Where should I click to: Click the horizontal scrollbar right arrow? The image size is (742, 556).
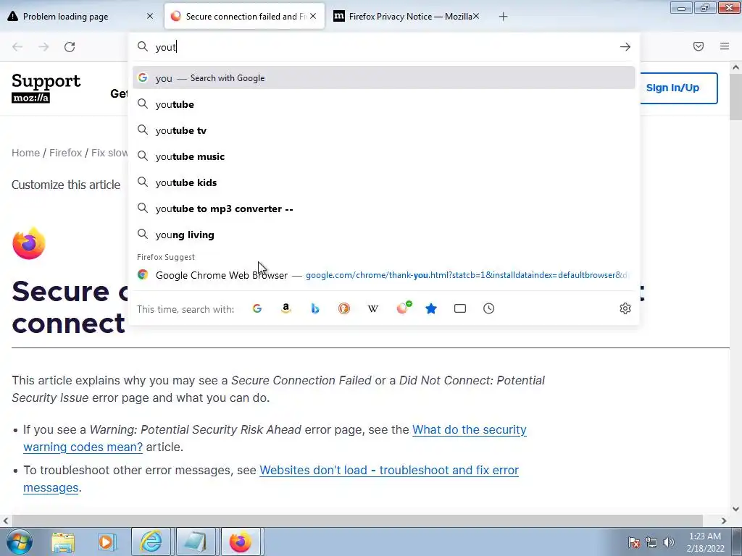point(724,521)
